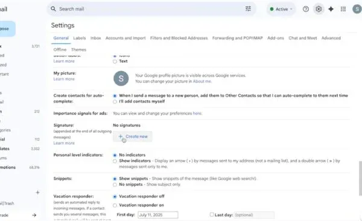
Task: Open Forwarding and POP/IMAP tab
Action: (237, 38)
